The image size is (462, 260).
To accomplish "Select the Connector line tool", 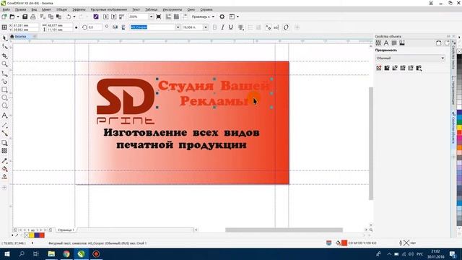I will point(5,134).
